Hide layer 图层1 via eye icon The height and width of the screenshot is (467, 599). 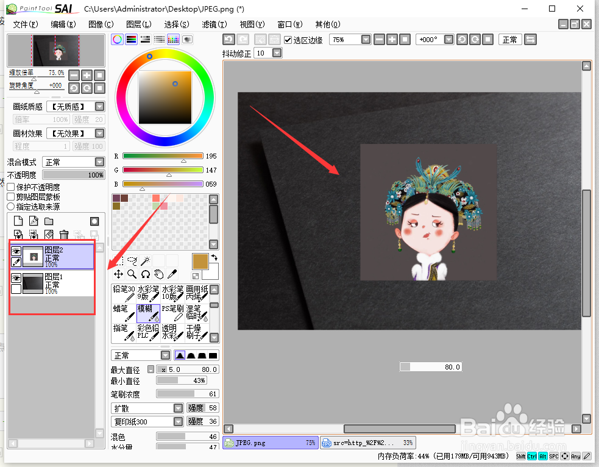click(x=16, y=278)
